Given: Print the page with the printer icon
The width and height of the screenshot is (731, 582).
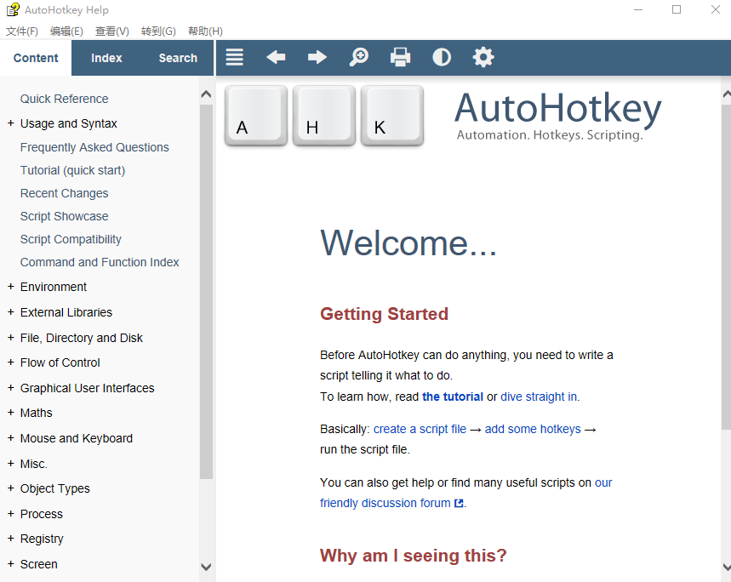Looking at the screenshot, I should 400,58.
